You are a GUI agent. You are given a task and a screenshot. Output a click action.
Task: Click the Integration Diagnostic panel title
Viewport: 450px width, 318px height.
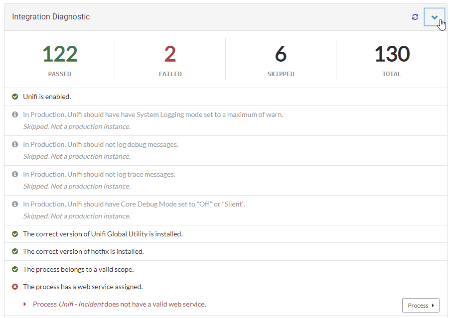(x=51, y=17)
